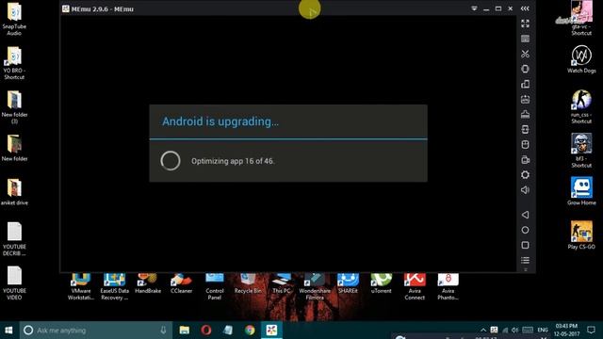The width and height of the screenshot is (603, 339).
Task: Expand more sidebar tools via bottom chevron
Action: (526, 269)
